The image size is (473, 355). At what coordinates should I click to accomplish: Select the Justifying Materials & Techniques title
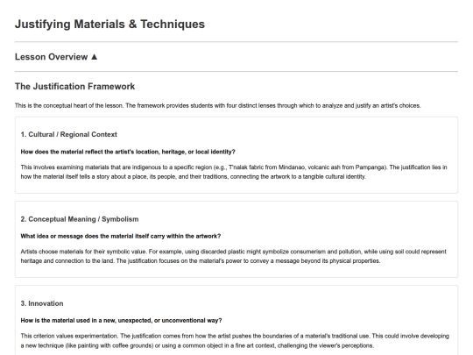coord(109,25)
